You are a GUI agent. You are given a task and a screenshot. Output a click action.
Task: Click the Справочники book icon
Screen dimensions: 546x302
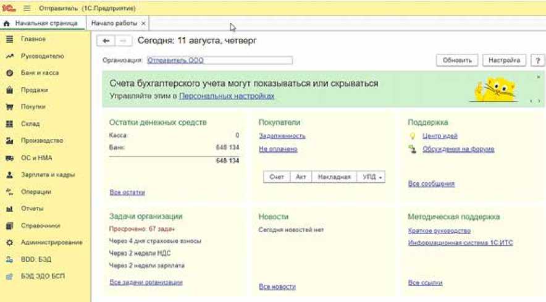[x=10, y=225]
